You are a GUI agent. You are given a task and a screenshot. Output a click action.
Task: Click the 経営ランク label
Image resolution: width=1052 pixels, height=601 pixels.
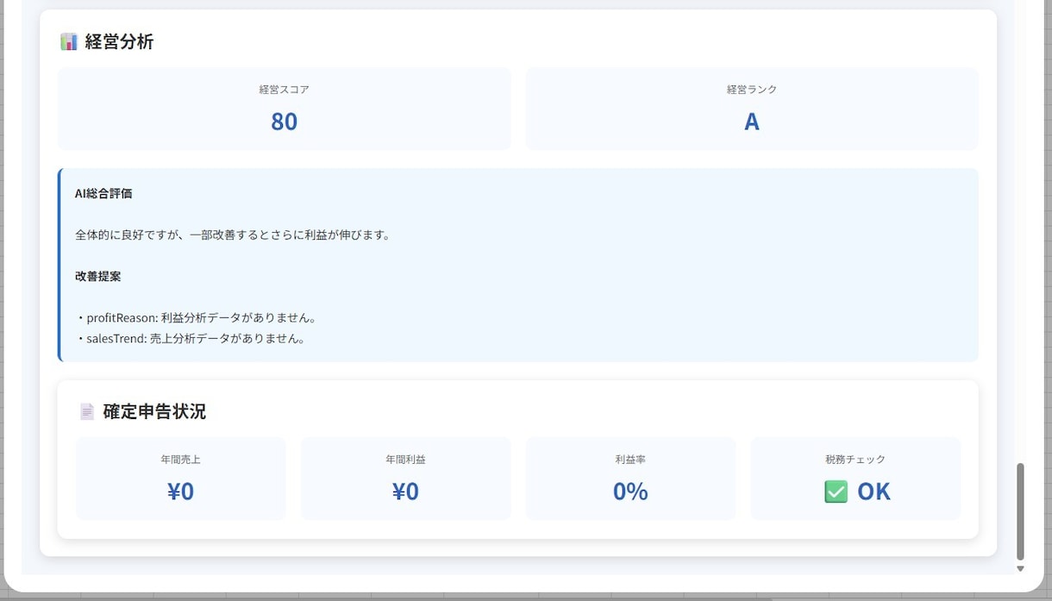point(752,89)
